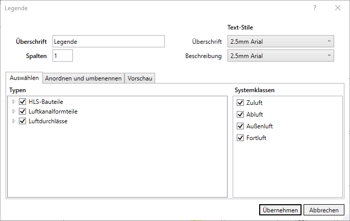Click the help question mark icon
Image resolution: width=350 pixels, height=221 pixels.
click(314, 8)
